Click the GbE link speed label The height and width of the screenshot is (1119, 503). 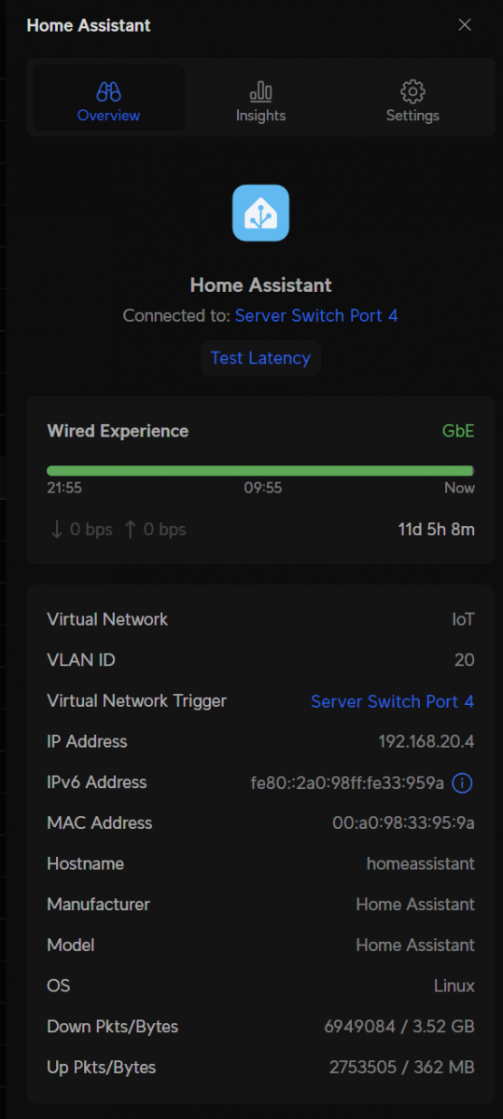[458, 431]
